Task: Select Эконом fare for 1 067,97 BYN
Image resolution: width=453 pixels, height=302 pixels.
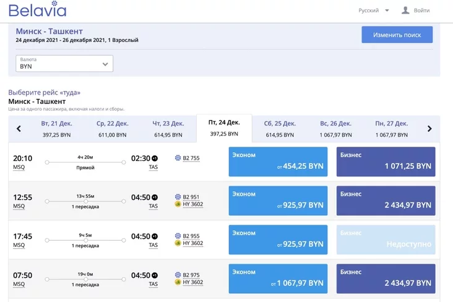Action: tap(278, 278)
